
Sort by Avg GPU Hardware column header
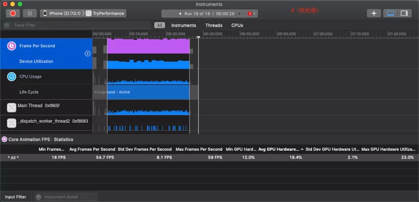tap(279, 149)
